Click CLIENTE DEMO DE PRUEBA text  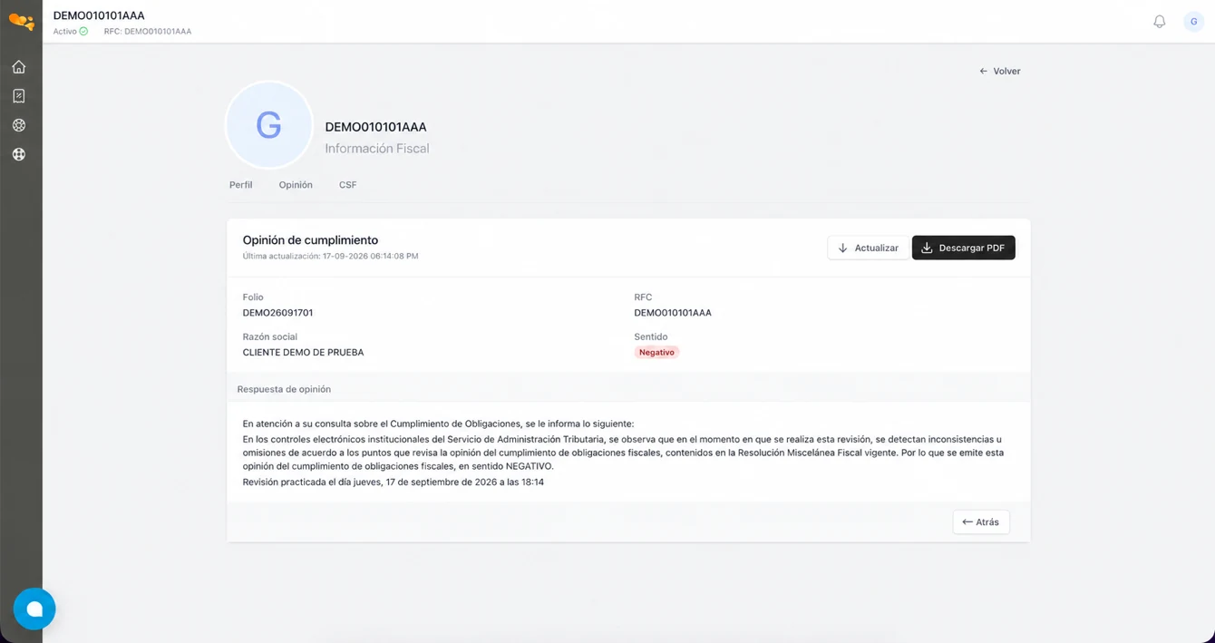tap(303, 352)
